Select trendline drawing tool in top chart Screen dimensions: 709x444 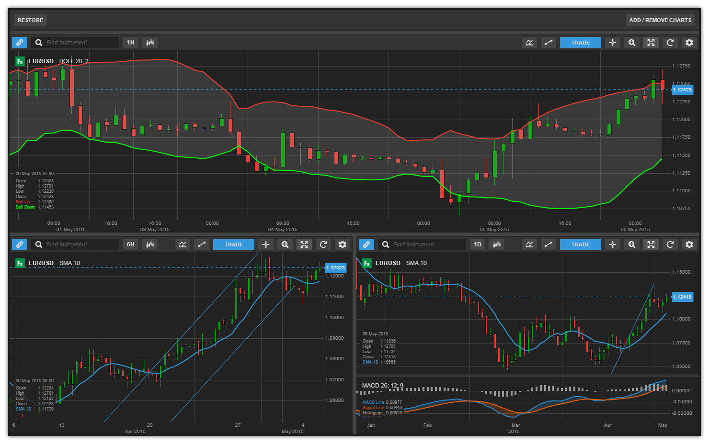coord(549,43)
